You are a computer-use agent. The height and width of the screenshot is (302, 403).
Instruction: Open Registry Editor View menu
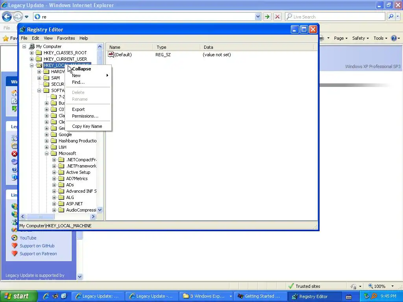48,38
